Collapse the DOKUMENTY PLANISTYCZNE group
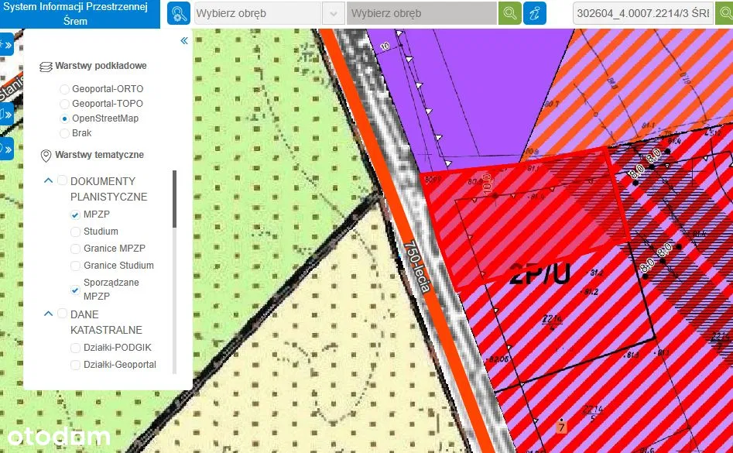This screenshot has width=733, height=453. pos(48,181)
